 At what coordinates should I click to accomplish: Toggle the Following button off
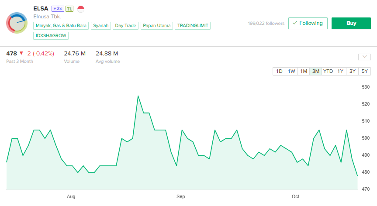coord(308,23)
